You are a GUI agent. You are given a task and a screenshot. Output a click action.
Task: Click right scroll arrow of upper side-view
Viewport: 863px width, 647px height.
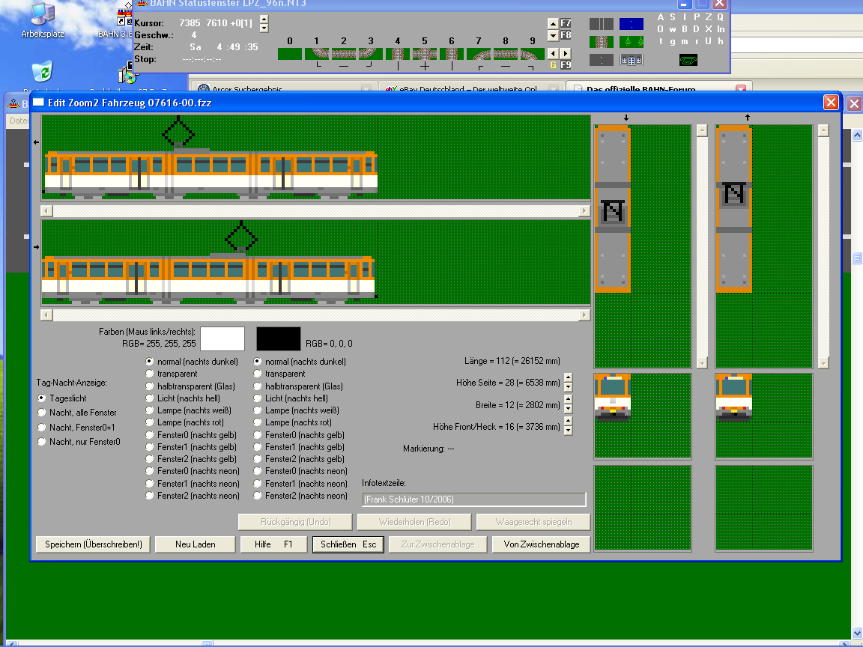click(x=584, y=210)
